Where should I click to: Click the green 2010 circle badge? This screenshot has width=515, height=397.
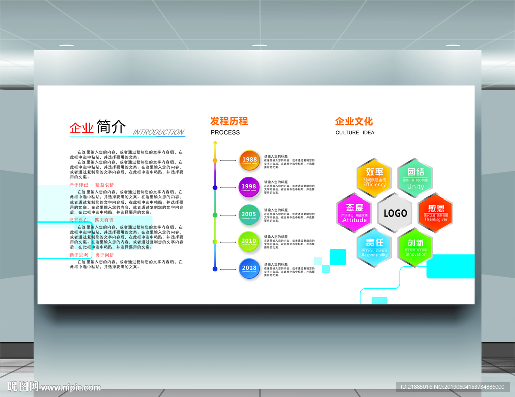(248, 242)
